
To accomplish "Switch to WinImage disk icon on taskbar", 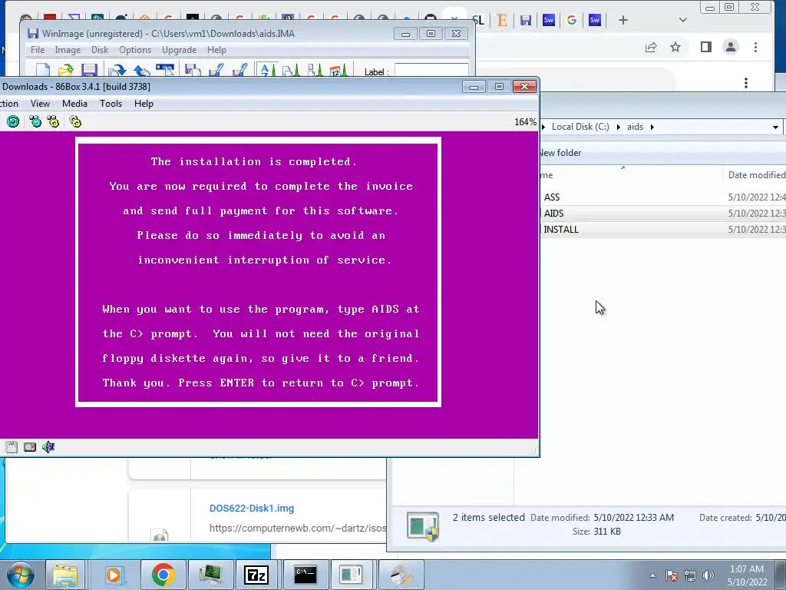I will pyautogui.click(x=401, y=575).
